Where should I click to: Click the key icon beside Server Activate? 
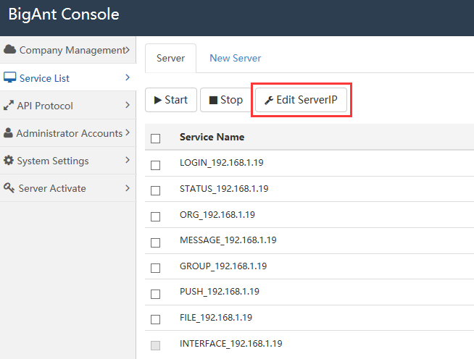pyautogui.click(x=9, y=187)
